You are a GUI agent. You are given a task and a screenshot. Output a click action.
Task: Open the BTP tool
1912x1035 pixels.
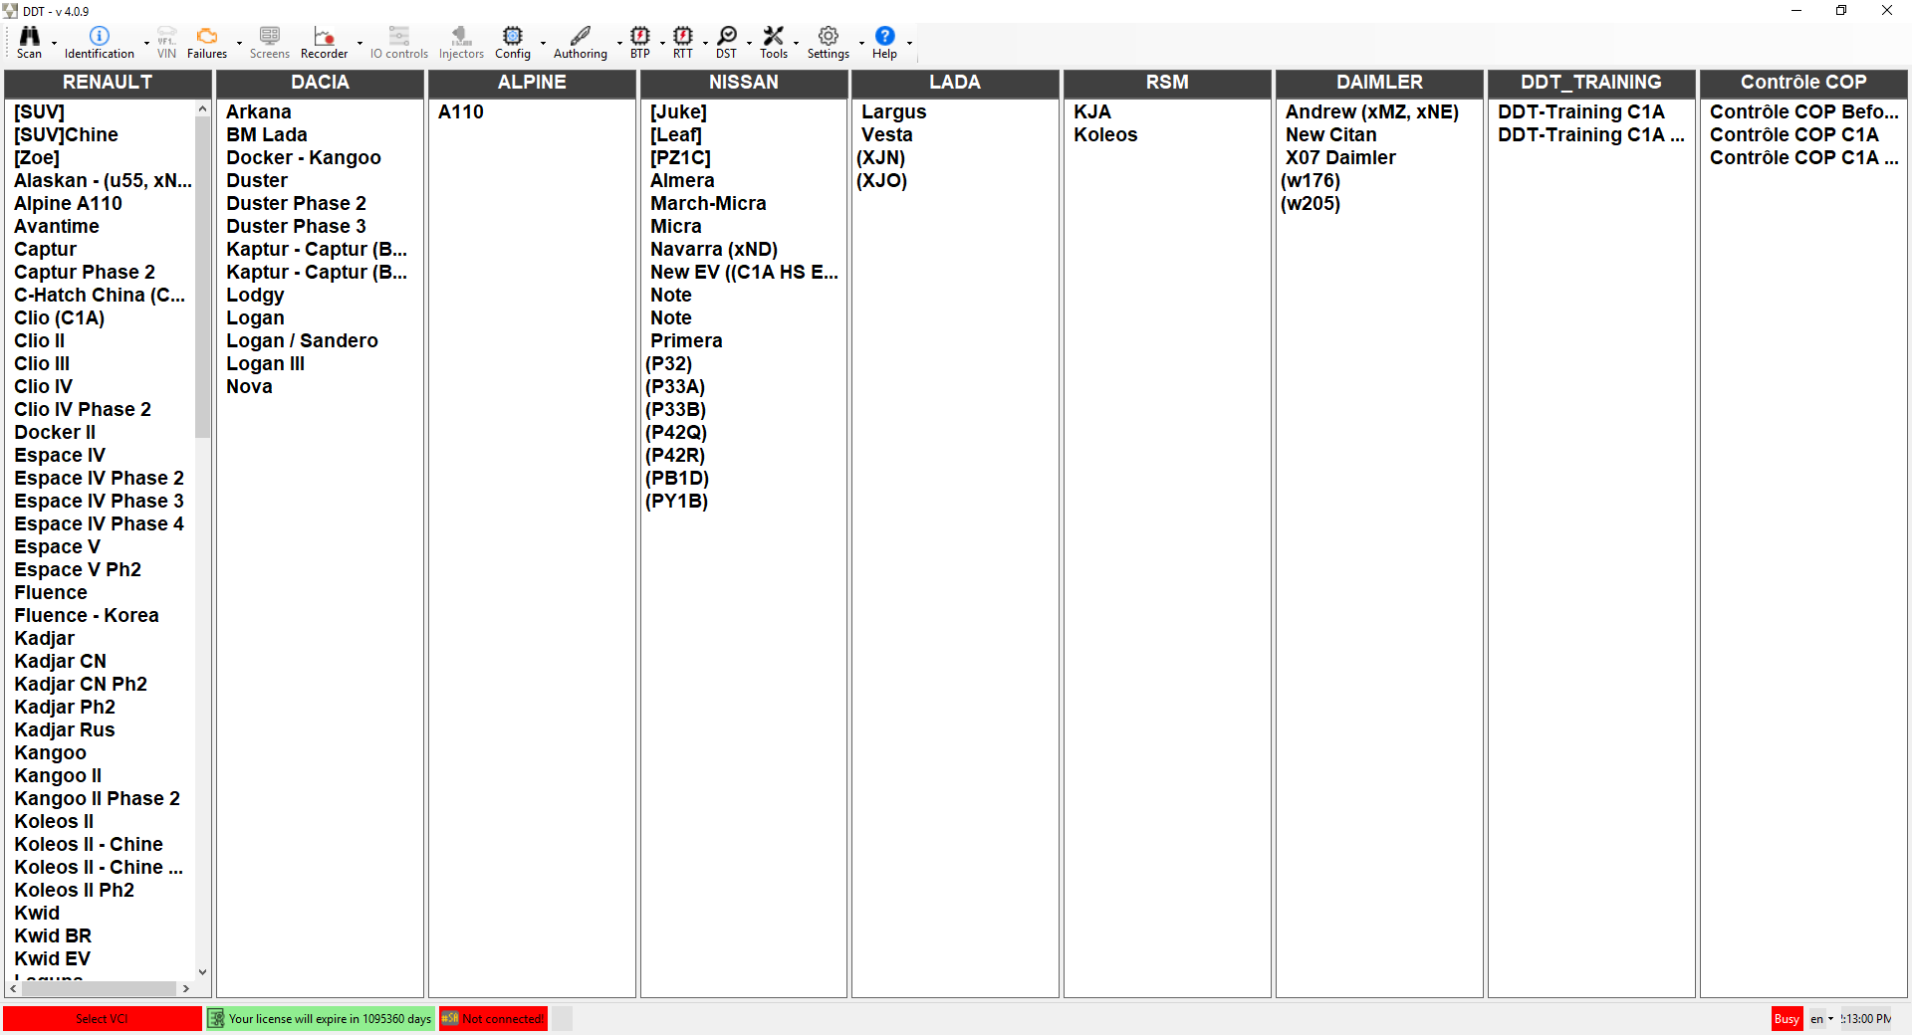click(639, 37)
